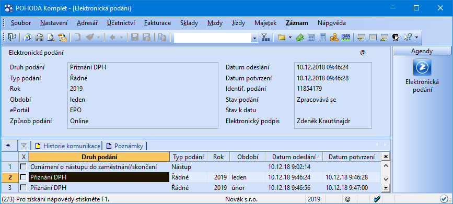Click into the toolbar search input field
The height and width of the screenshot is (204, 453).
(x=213, y=38)
